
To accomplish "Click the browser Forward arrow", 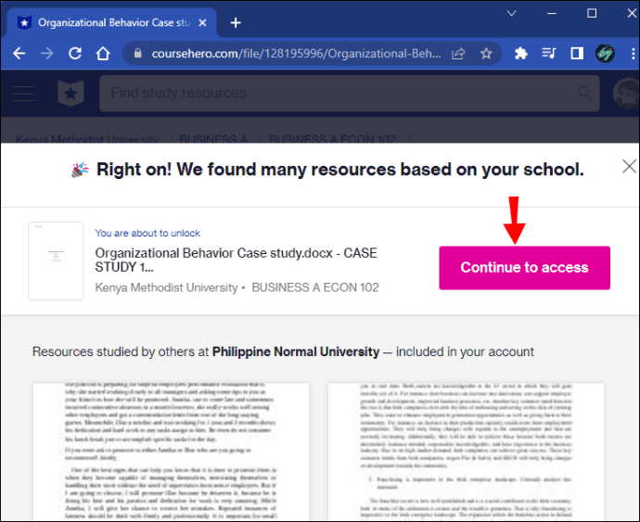I will click(47, 53).
